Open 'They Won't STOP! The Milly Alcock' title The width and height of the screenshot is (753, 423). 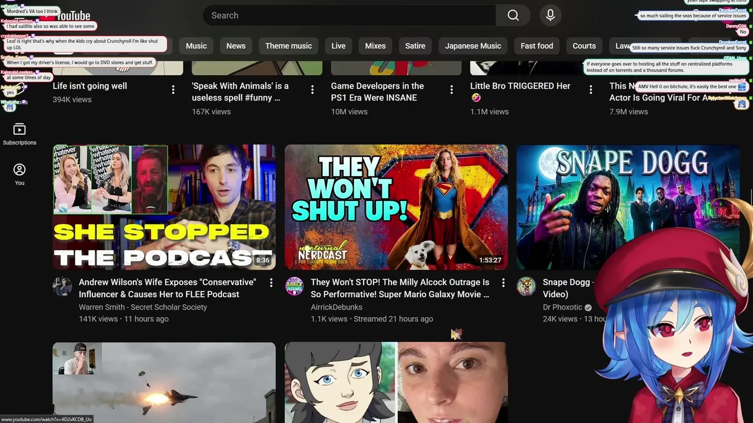coord(400,288)
